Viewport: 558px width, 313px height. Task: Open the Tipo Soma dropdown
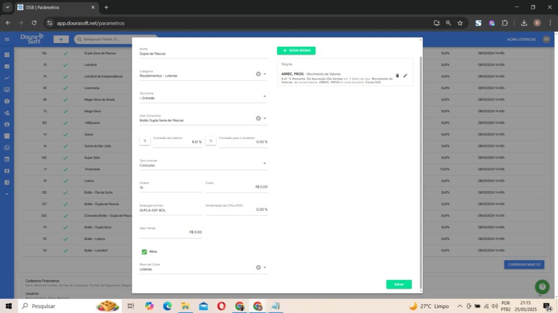pyautogui.click(x=265, y=96)
